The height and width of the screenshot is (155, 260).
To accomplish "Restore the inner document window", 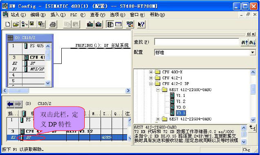I will (248, 15).
